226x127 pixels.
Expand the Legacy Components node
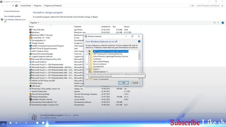coord(87,79)
